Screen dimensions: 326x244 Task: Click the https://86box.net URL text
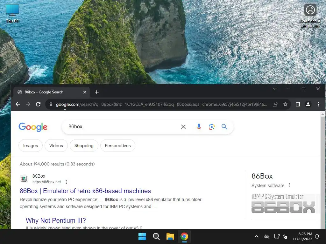click(46, 182)
